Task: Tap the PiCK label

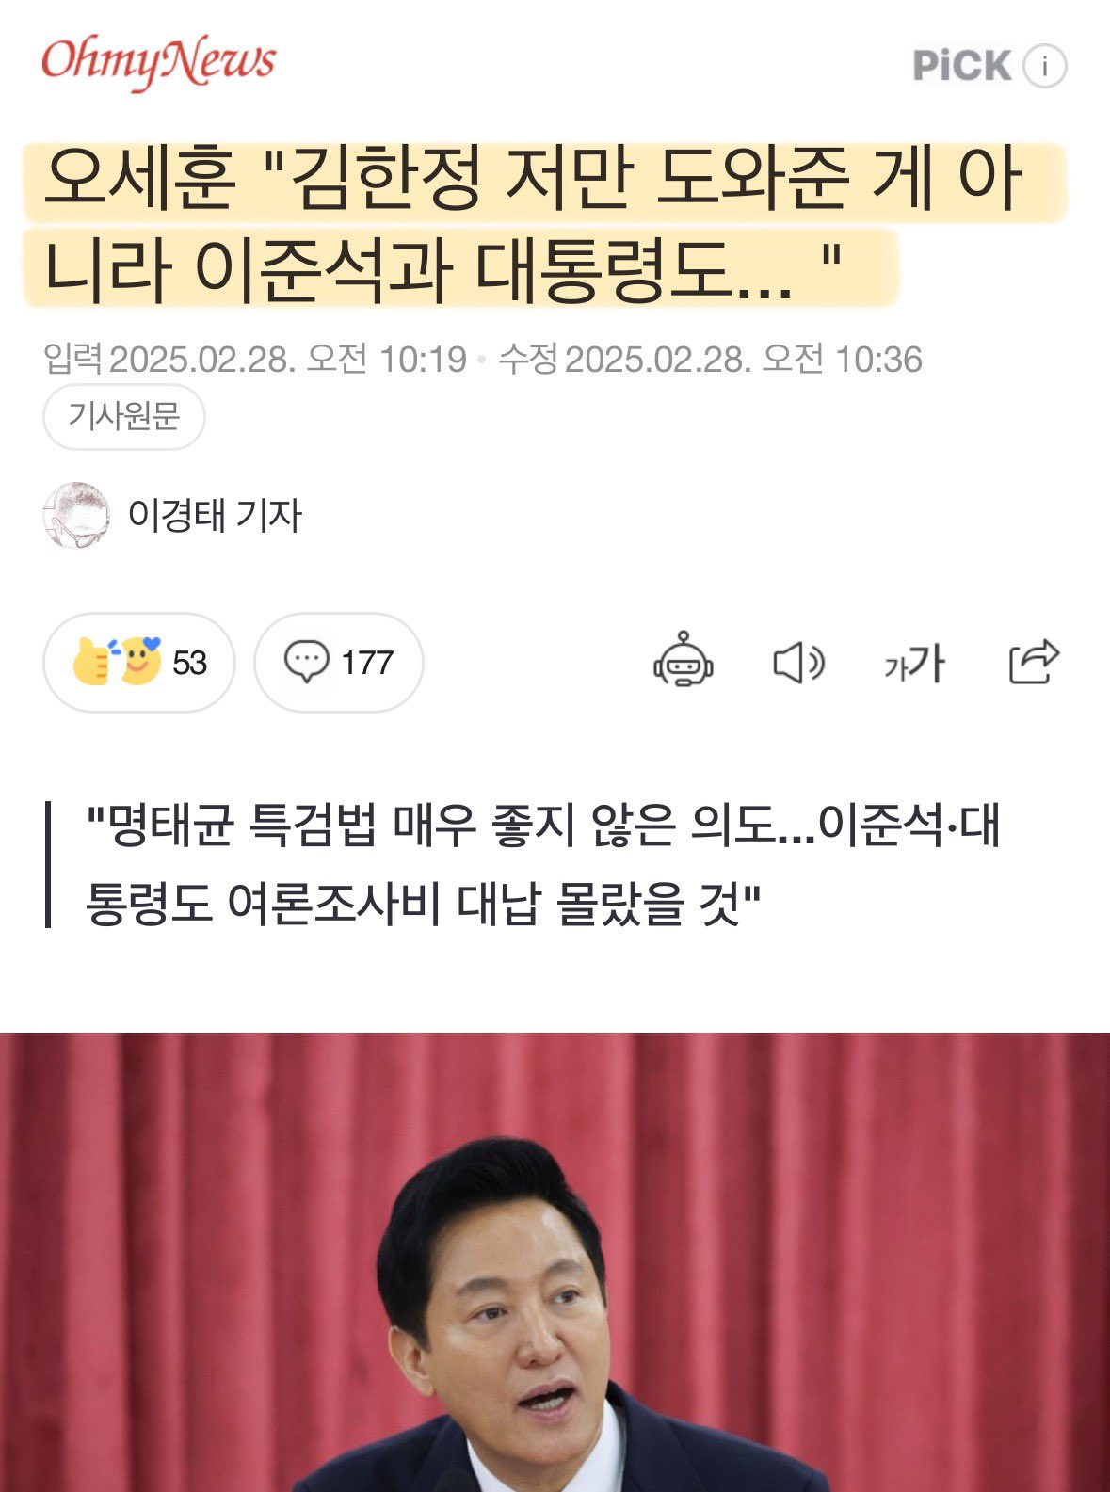Action: click(x=961, y=66)
